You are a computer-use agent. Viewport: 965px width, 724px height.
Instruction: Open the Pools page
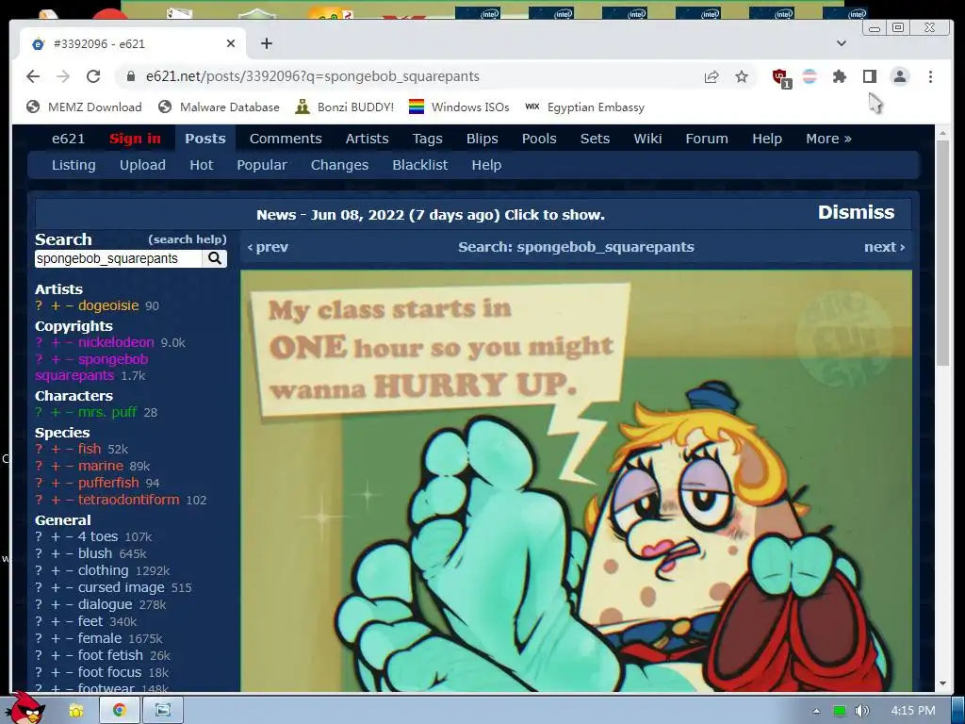tap(539, 139)
